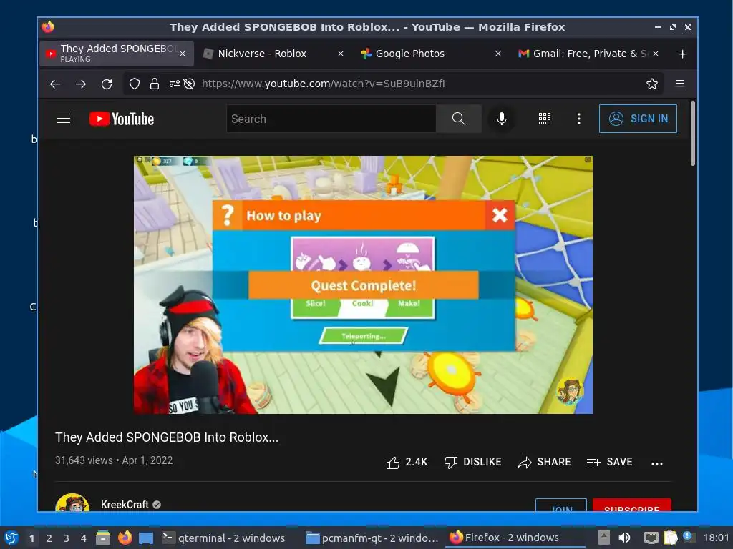The height and width of the screenshot is (549, 733).
Task: Click in the YouTube Search field
Action: point(331,119)
